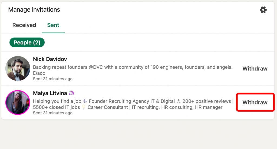Click lightbulb emoji before "Career Consultant"
This screenshot has height=149, width=277.
pyautogui.click(x=84, y=107)
